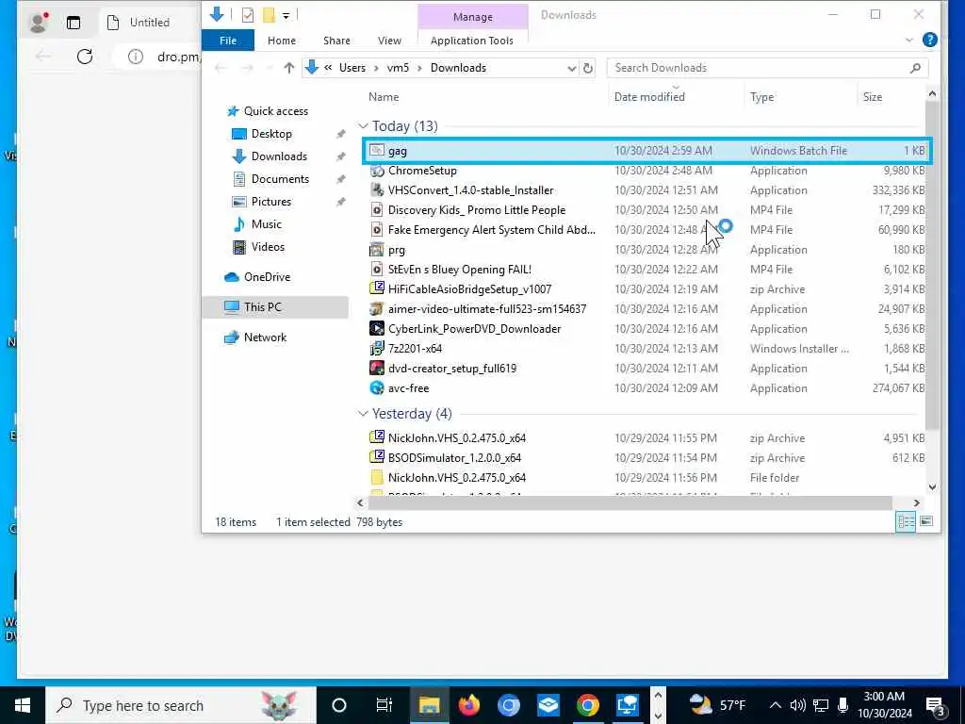This screenshot has width=965, height=724.
Task: Click the Properties quick access toolbar icon
Action: pyautogui.click(x=248, y=15)
